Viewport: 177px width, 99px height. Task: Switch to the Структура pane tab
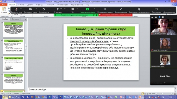pos(15,19)
